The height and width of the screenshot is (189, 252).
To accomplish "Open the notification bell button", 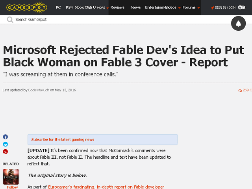I will [x=238, y=24].
